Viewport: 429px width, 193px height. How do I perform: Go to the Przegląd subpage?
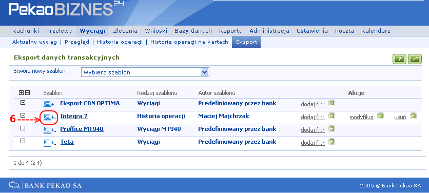point(77,42)
